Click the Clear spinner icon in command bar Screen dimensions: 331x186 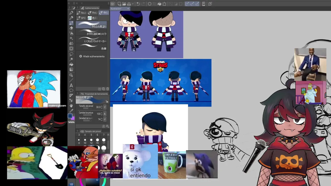point(150,4)
